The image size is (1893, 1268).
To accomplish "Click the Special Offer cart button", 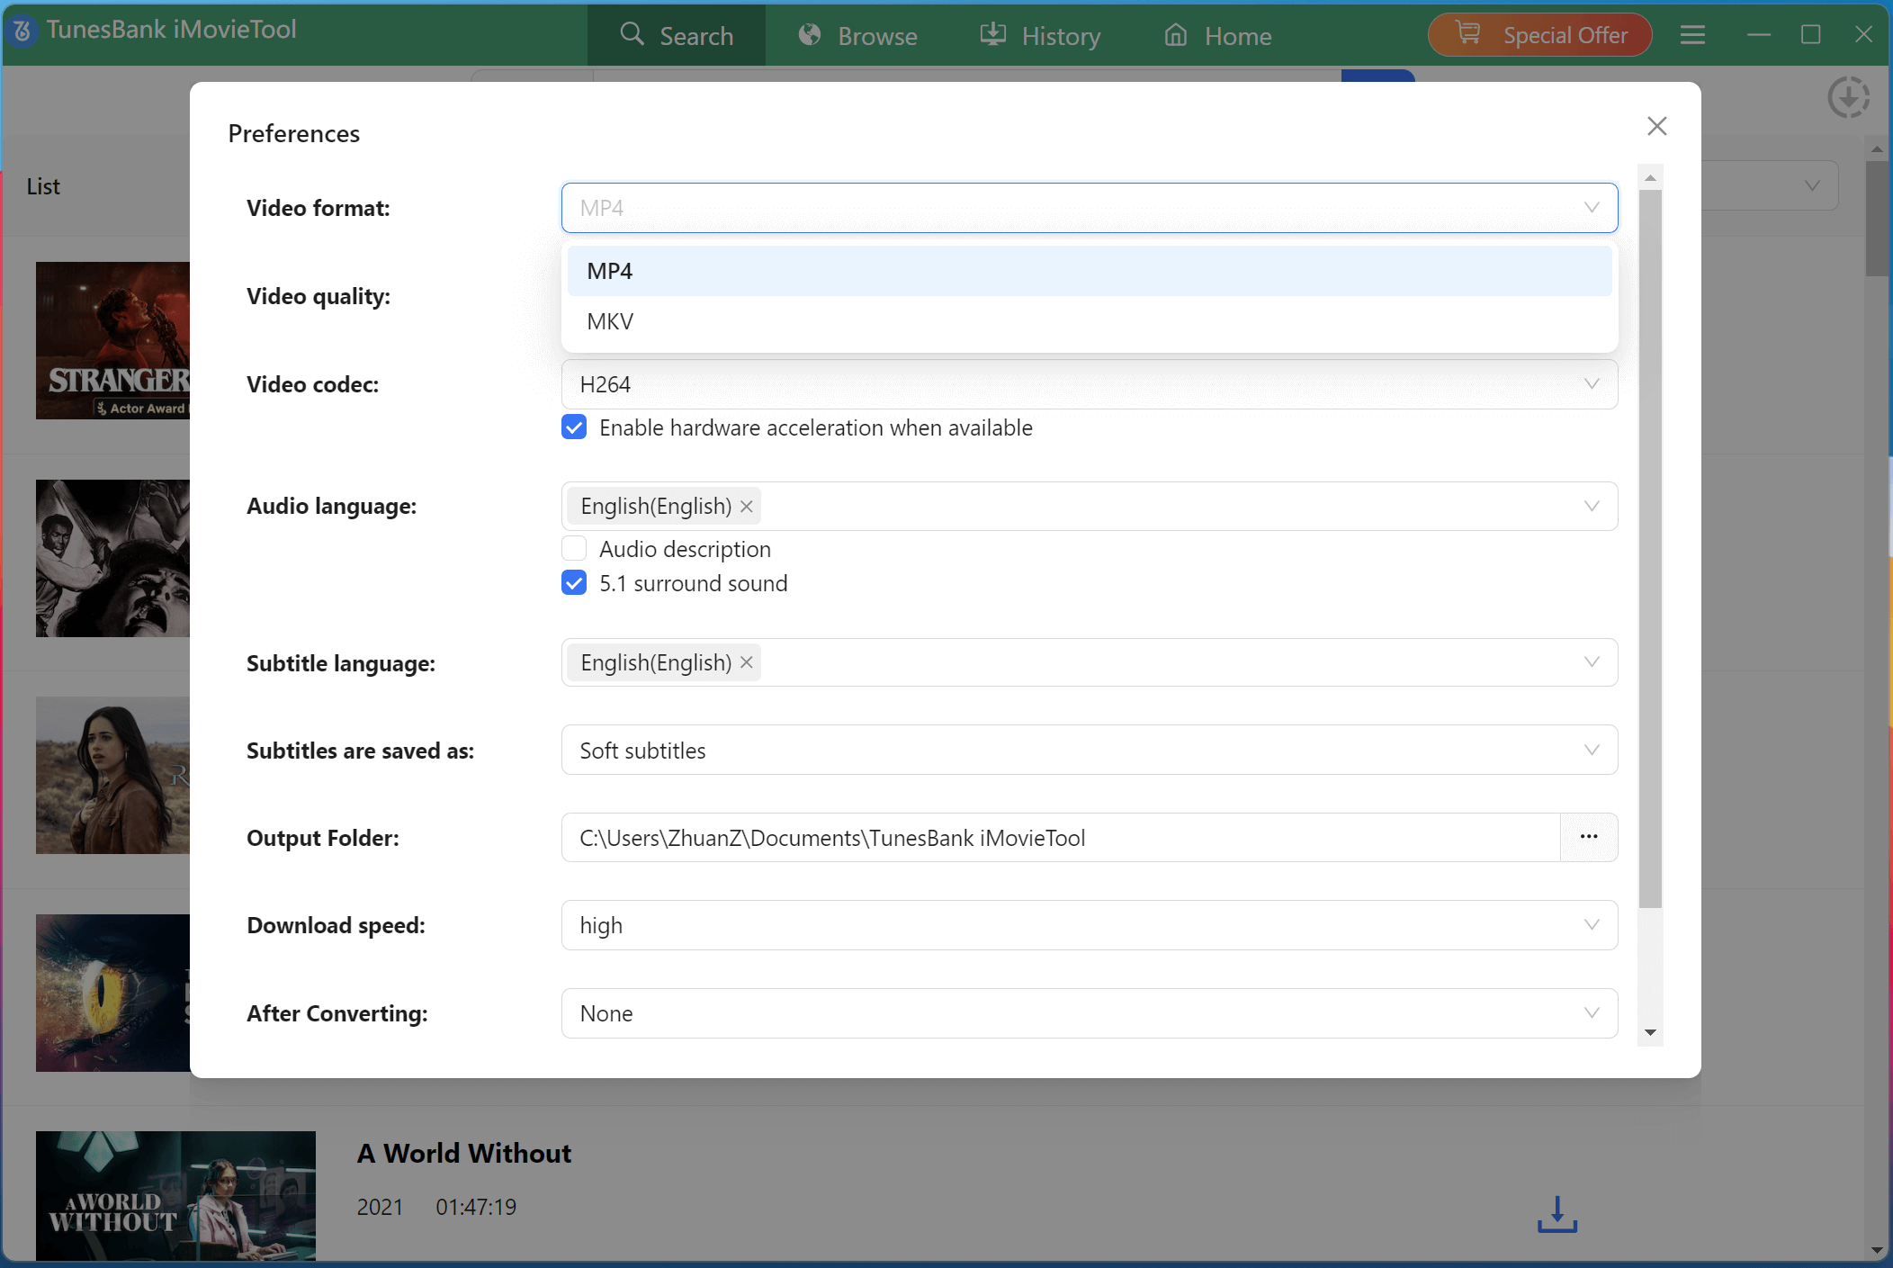I will (1539, 35).
